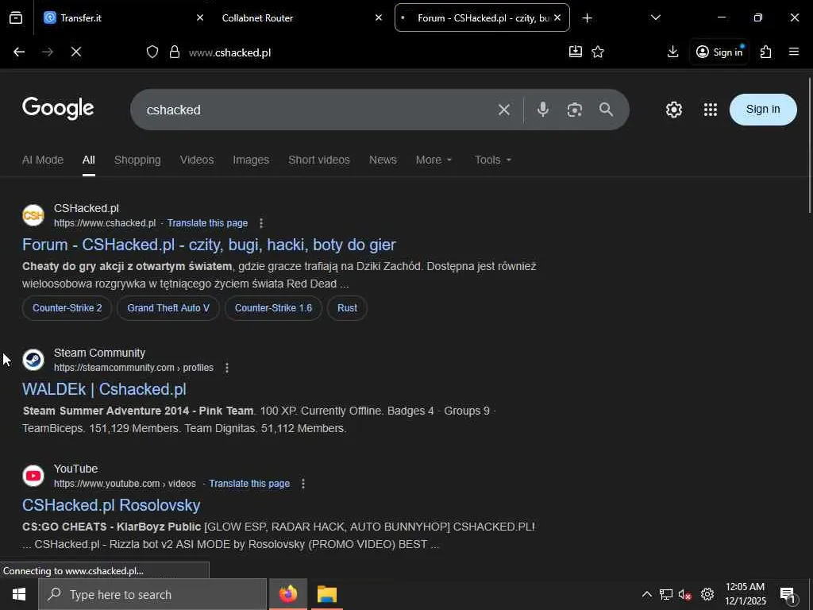Viewport: 813px width, 610px height.
Task: Expand the More search filters
Action: [x=433, y=160]
